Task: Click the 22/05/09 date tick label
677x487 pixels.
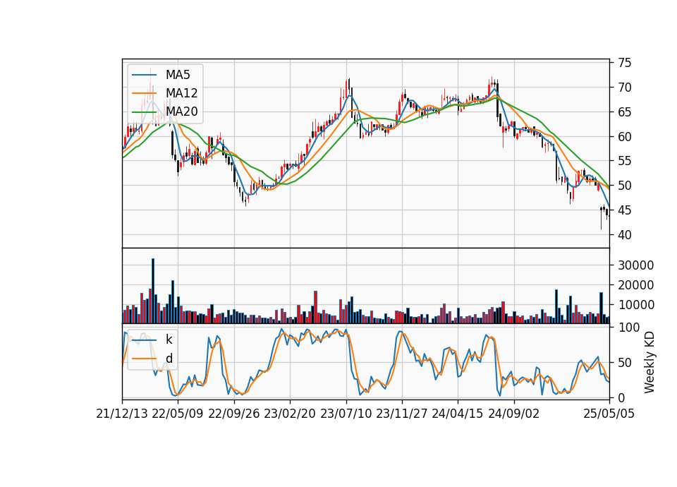Action: click(x=178, y=414)
